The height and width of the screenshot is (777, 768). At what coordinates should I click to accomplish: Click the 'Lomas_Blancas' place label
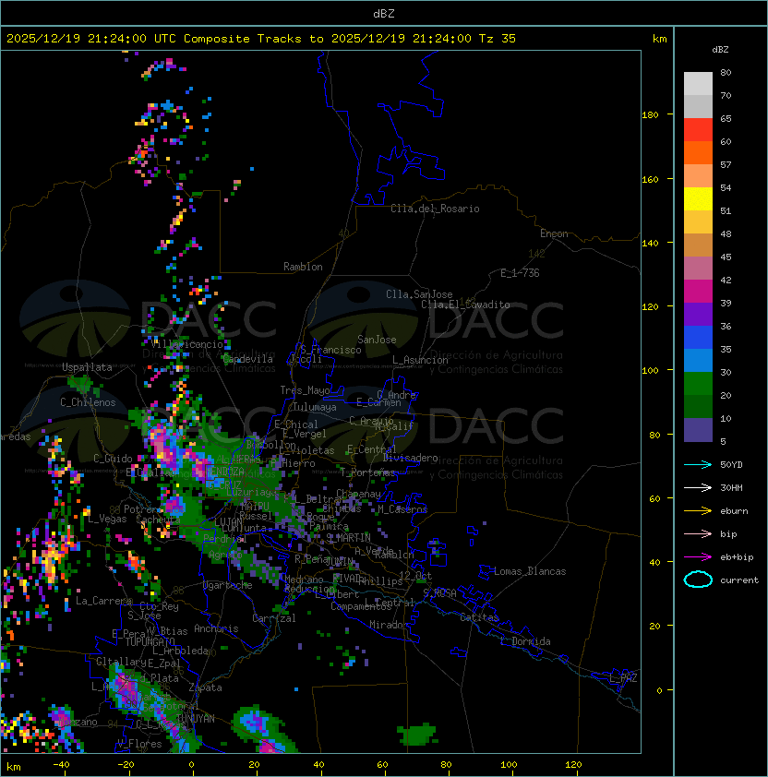(x=530, y=571)
